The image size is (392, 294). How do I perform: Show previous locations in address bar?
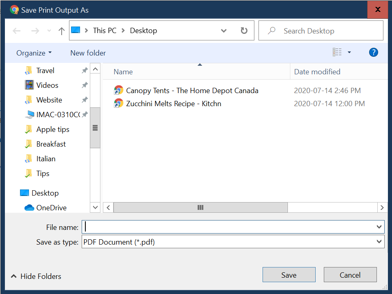point(224,31)
